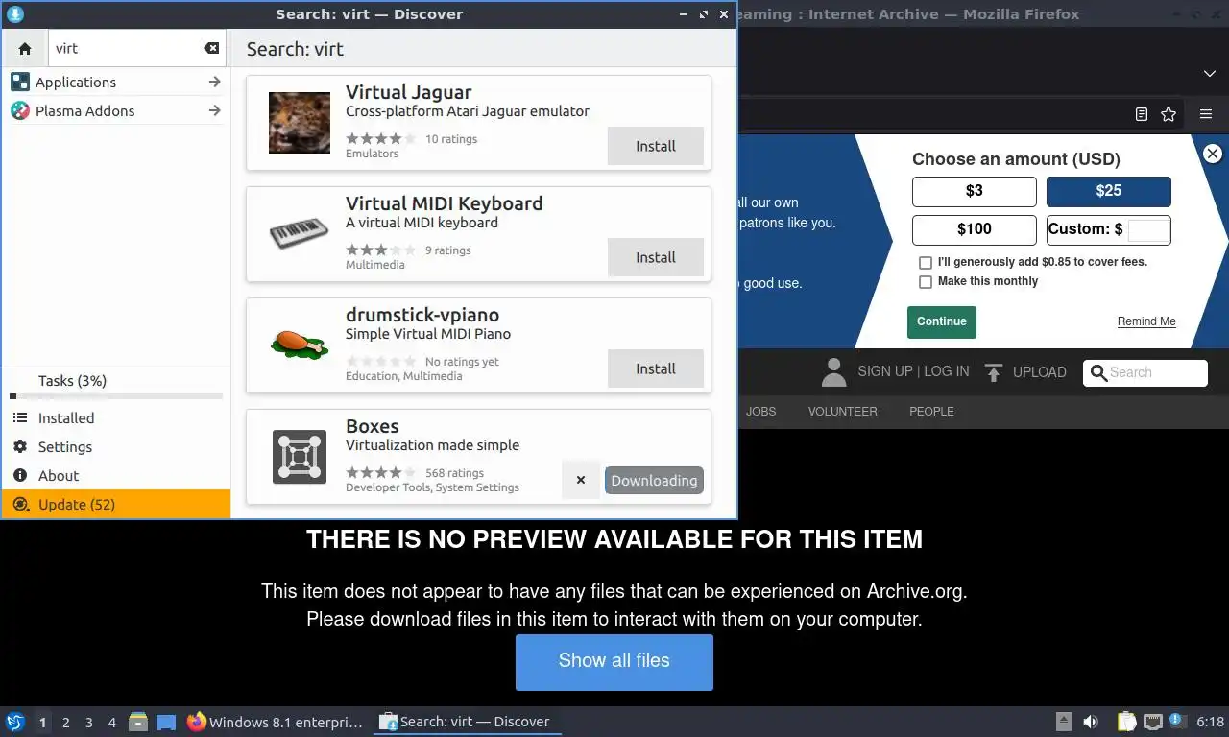Expand the Plasma Addons arrow
Image resolution: width=1229 pixels, height=737 pixels.
click(215, 110)
